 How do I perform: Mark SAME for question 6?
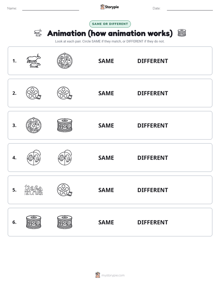[x=106, y=222]
